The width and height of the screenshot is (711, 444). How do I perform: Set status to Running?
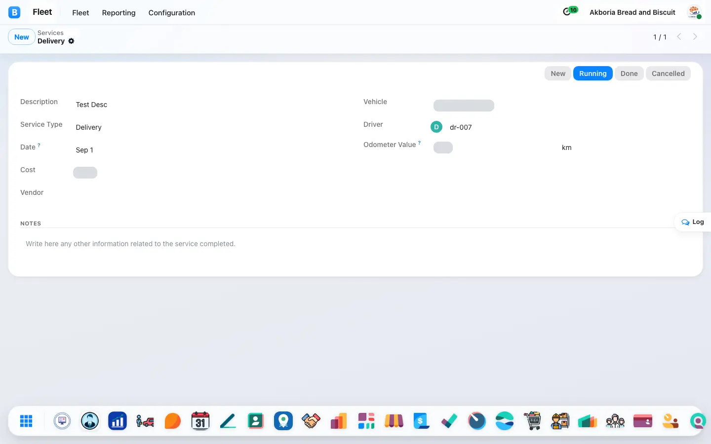pos(592,74)
